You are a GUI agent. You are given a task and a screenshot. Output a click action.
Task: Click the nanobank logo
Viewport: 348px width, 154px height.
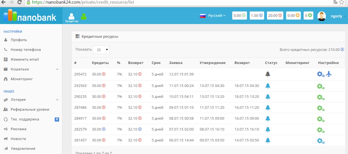pyautogui.click(x=30, y=16)
